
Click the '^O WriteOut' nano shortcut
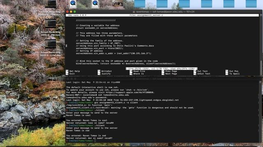click(x=105, y=71)
